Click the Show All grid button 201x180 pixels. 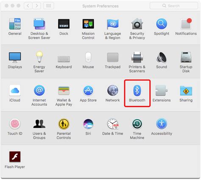pos(48,6)
